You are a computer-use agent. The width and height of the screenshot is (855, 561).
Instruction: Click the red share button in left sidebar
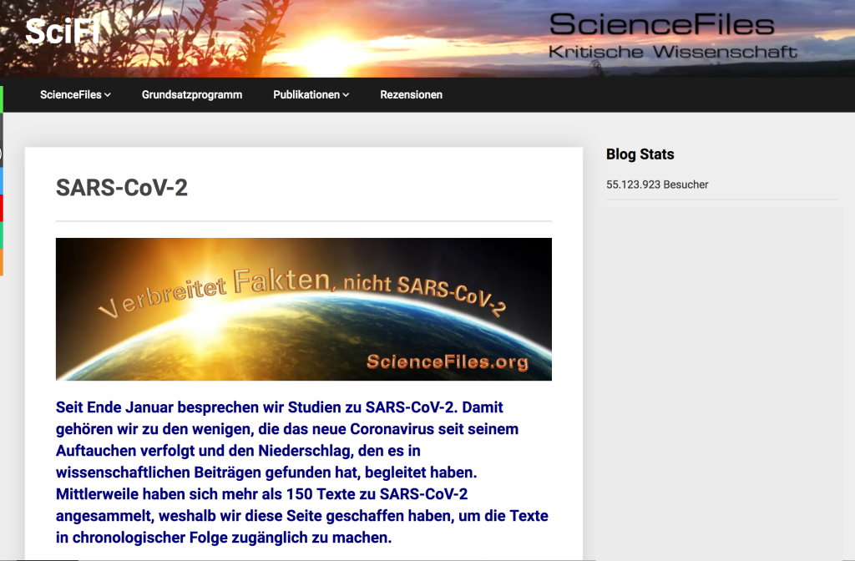click(x=2, y=208)
